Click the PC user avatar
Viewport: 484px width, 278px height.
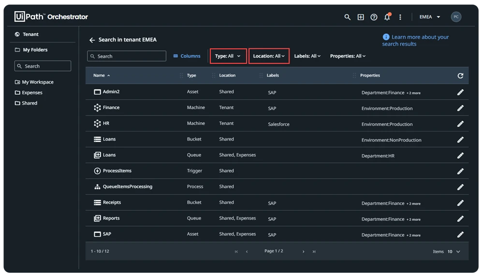pos(456,16)
